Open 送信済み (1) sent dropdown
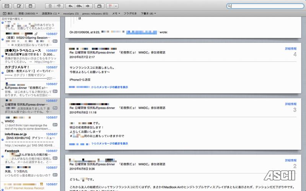Screen dimensions: 306x191 pyautogui.click(x=50, y=13)
